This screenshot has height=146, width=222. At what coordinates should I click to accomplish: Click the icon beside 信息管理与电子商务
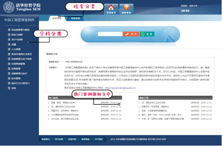point(9,59)
